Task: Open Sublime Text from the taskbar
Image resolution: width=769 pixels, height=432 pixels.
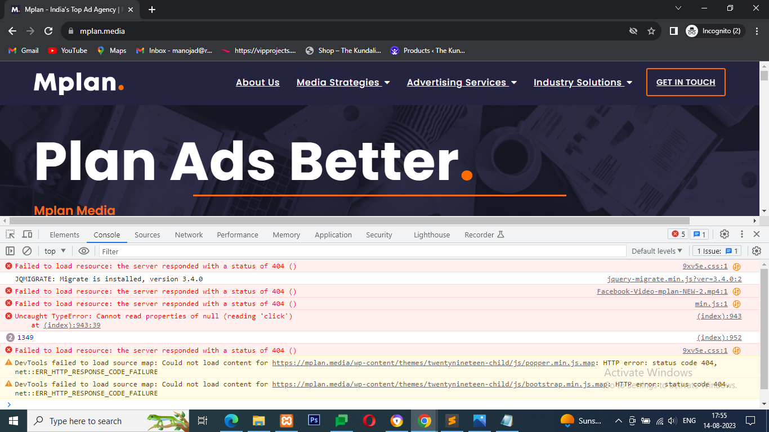Action: pos(451,421)
